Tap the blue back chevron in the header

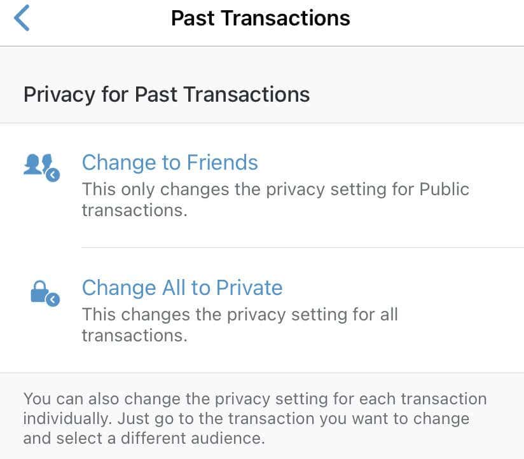pyautogui.click(x=20, y=18)
